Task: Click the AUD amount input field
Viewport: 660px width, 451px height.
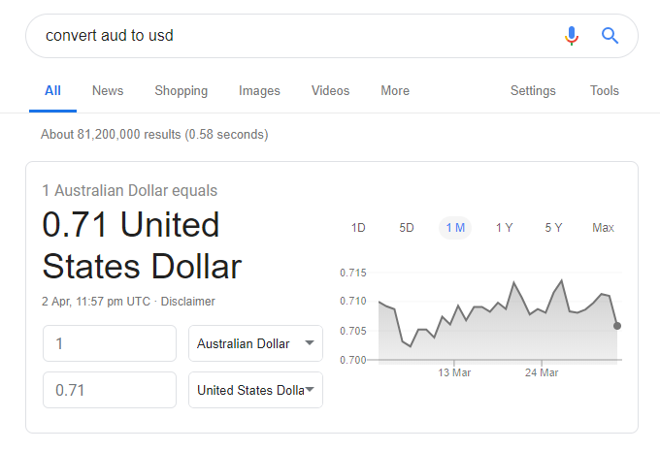Action: tap(110, 343)
